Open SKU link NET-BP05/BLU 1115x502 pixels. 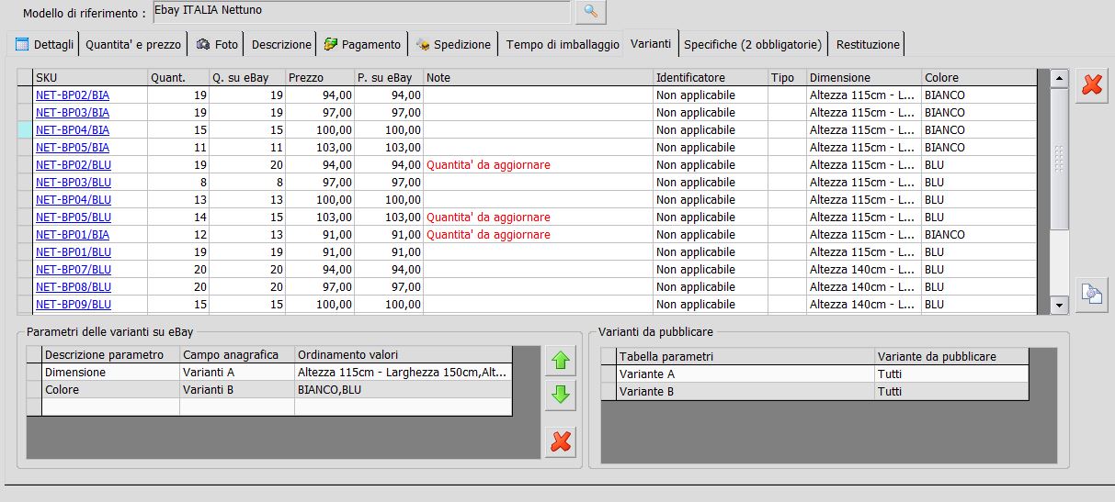click(x=74, y=217)
